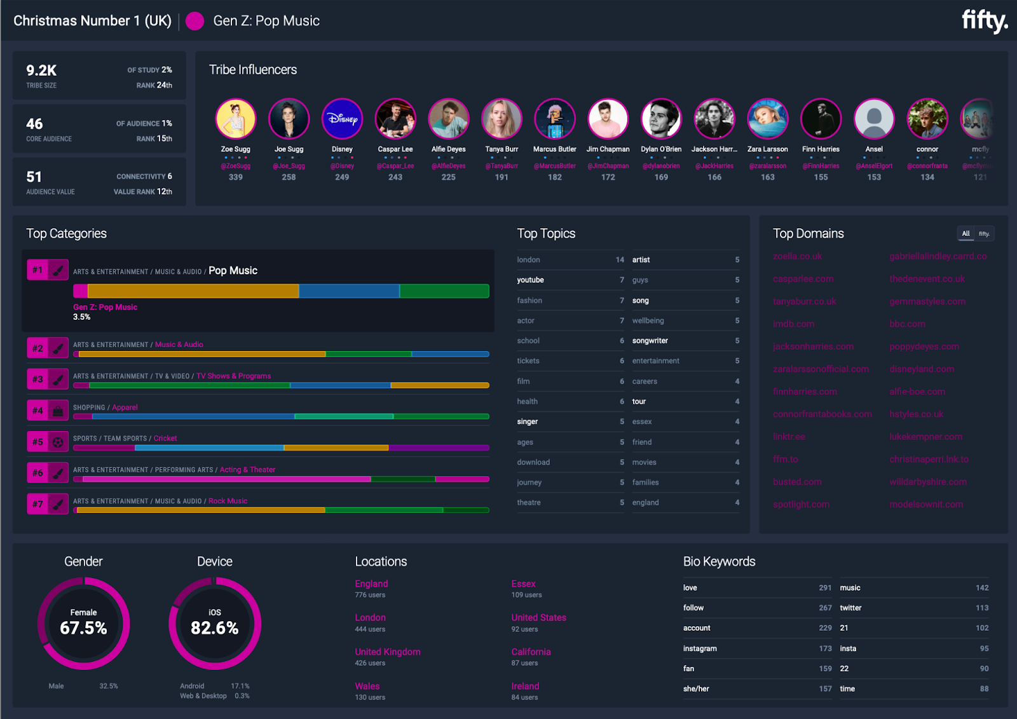Follow the @dylanobrien handle link
The image size is (1017, 719).
[x=662, y=166]
